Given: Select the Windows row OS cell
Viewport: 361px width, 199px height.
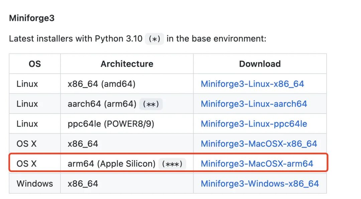Looking at the screenshot, I should coord(34,183).
